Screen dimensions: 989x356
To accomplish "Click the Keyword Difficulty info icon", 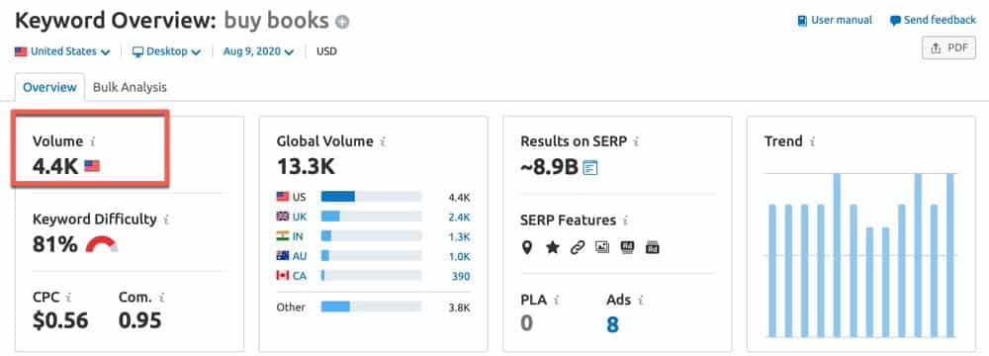I will coord(166,220).
